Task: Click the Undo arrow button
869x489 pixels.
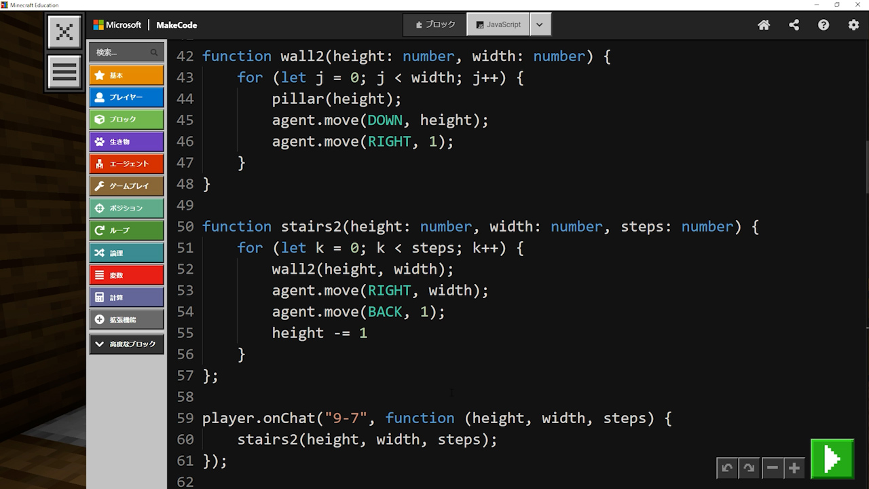Action: tap(727, 468)
